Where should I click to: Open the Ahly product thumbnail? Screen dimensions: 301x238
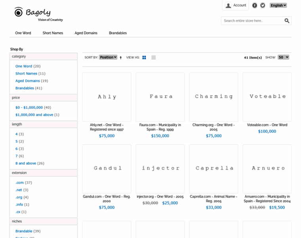coord(107,97)
